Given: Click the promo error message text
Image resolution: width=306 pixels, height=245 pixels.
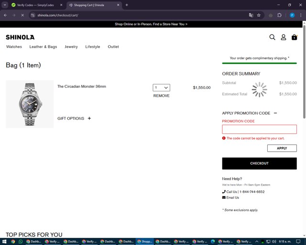Looking at the screenshot, I should tap(255, 138).
